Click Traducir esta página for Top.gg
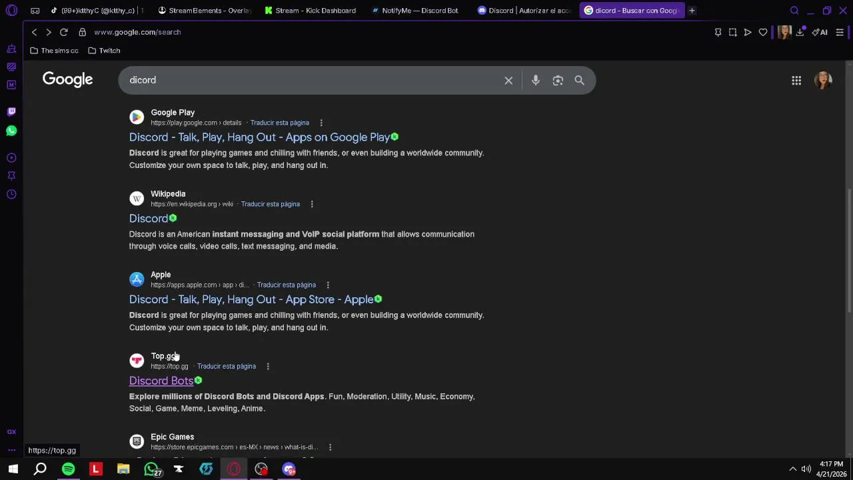853x480 pixels. pyautogui.click(x=226, y=366)
